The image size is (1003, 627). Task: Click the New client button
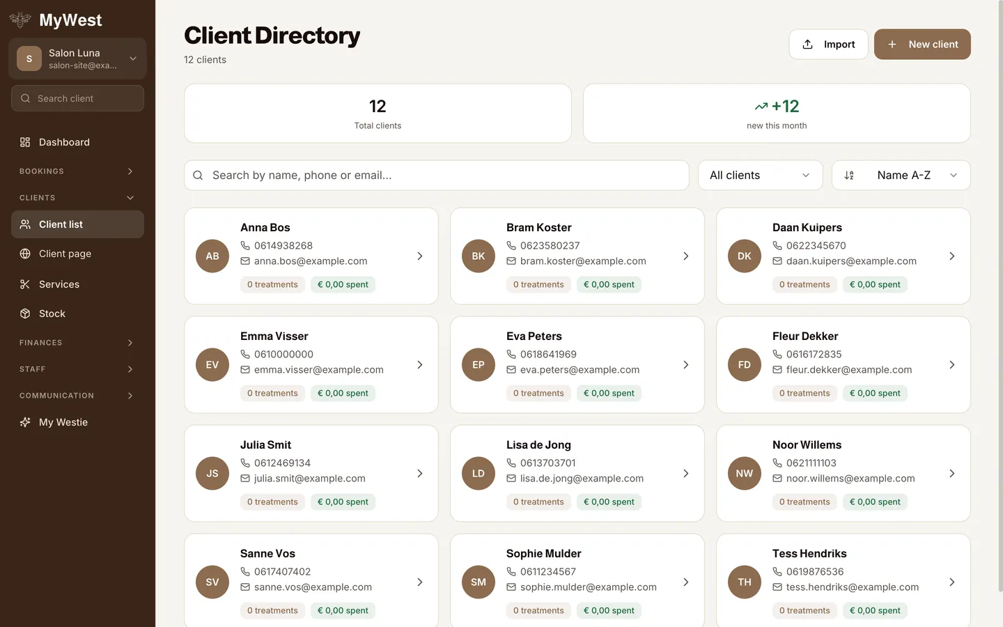pyautogui.click(x=922, y=44)
